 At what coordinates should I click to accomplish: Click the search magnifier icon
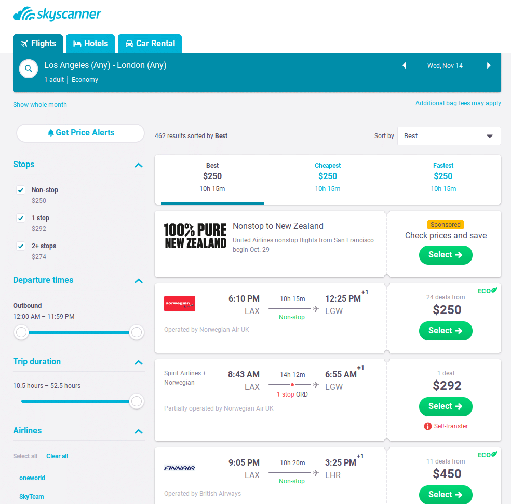click(x=29, y=69)
